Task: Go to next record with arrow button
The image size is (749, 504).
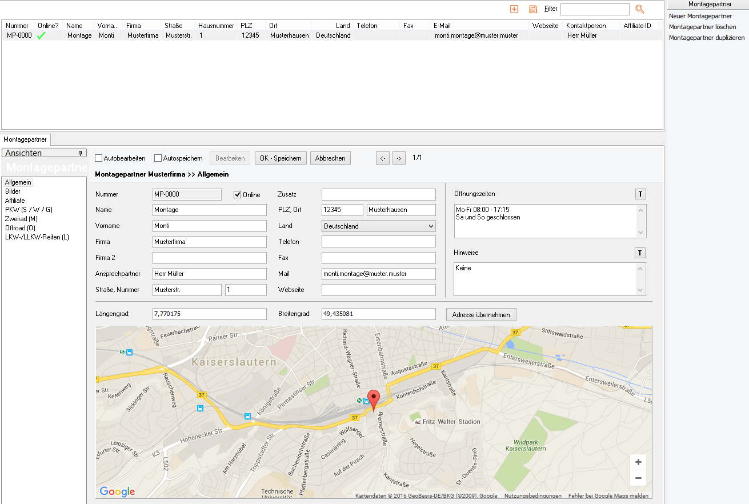Action: pos(399,158)
